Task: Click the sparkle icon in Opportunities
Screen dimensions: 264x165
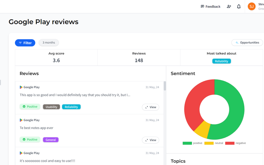Action: click(x=237, y=43)
